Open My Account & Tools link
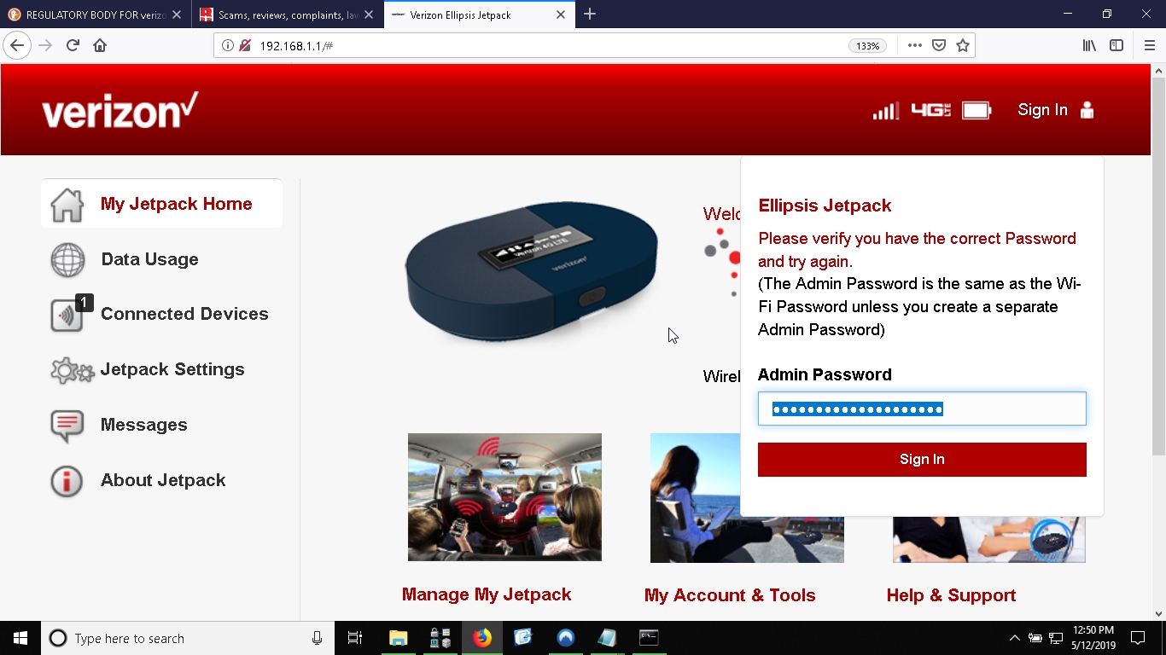 [x=730, y=595]
